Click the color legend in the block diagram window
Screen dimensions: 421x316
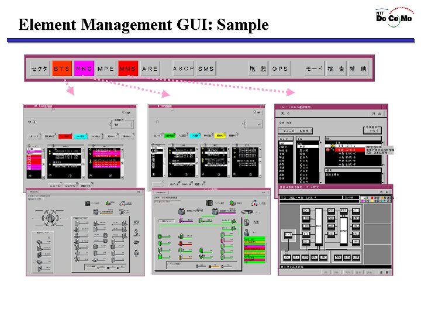376,199
